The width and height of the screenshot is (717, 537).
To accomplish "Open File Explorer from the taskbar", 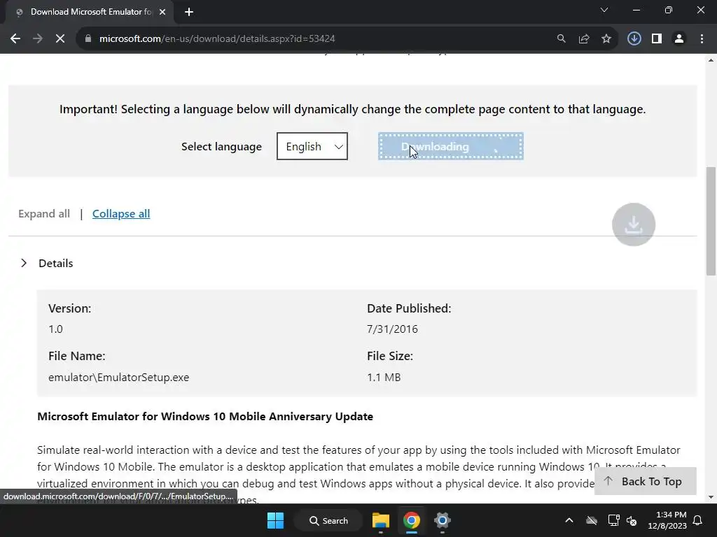I will pos(380,520).
